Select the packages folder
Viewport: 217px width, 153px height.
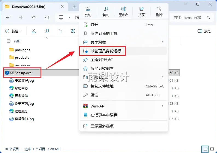[x=20, y=50]
